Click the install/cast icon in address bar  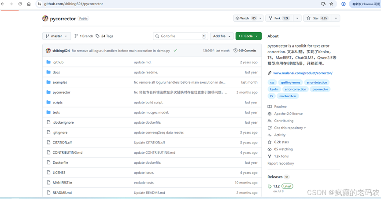click(x=323, y=4)
